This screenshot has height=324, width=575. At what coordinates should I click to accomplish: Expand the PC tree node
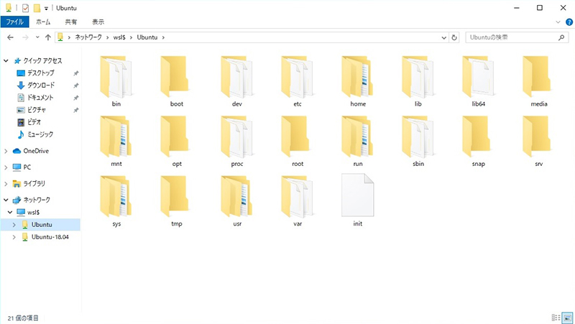6,167
